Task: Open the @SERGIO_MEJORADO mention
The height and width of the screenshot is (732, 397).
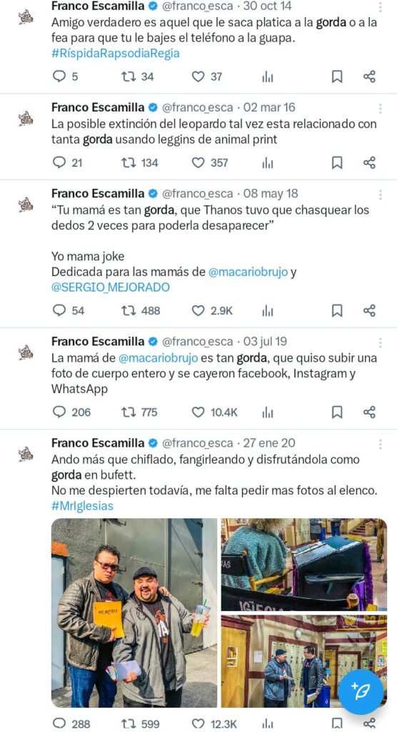Action: point(111,287)
